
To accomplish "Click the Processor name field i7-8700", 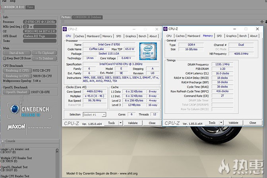I will pyautogui.click(x=40, y=22).
